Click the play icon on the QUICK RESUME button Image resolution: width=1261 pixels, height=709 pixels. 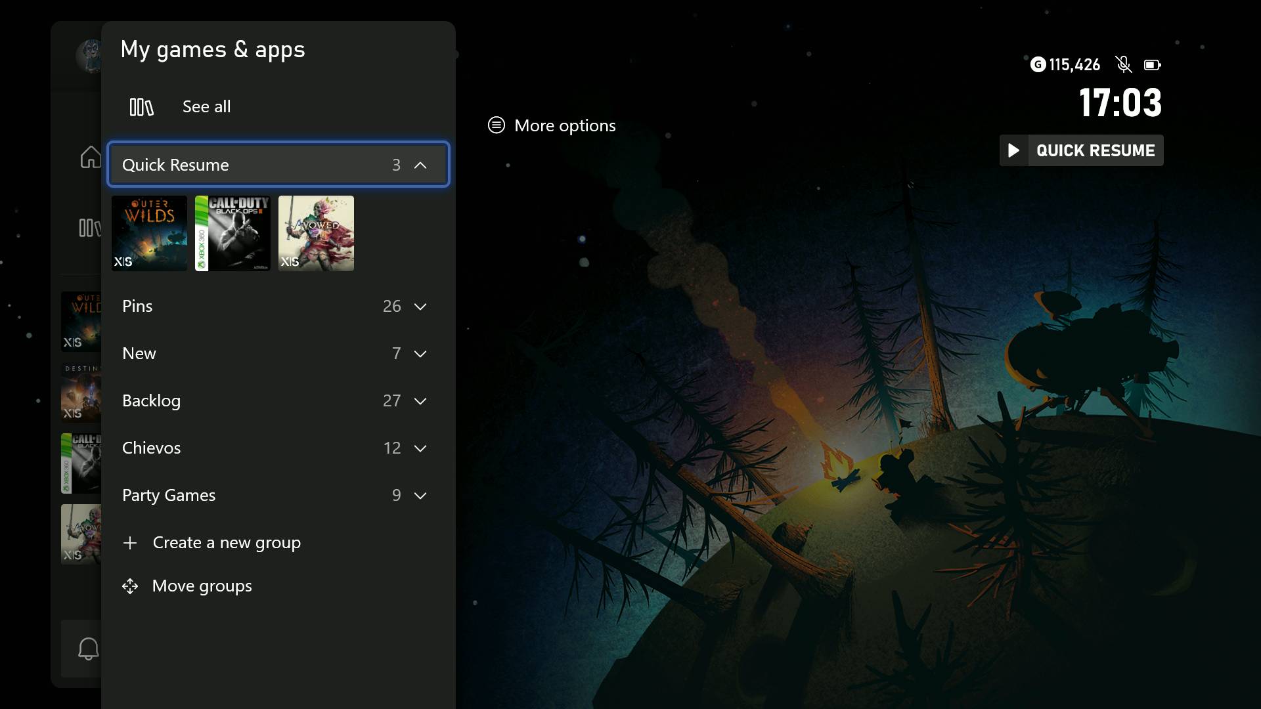click(x=1013, y=150)
